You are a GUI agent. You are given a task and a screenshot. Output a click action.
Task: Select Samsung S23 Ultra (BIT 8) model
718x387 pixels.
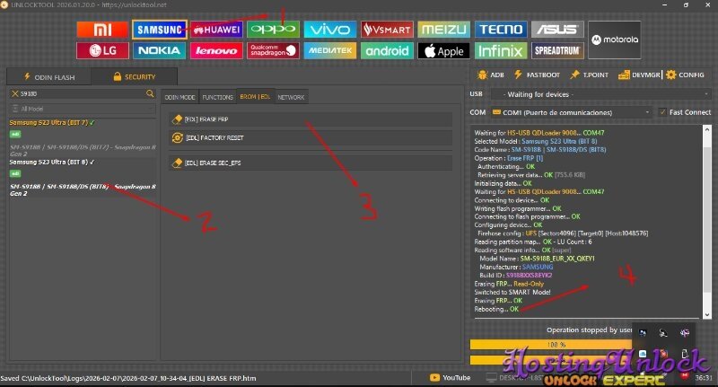52,163
